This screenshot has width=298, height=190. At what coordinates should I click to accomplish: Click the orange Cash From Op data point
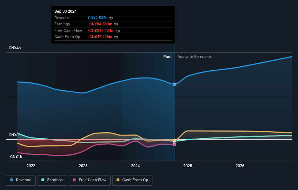pyautogui.click(x=174, y=140)
